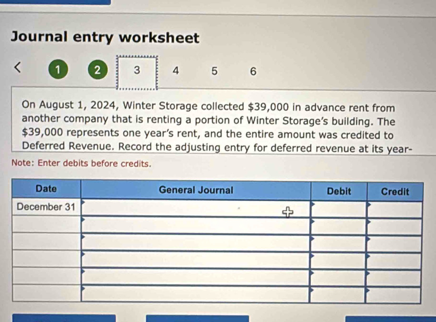Select the second row Credit cell
Screen dimensions: 436x322
tap(394, 225)
